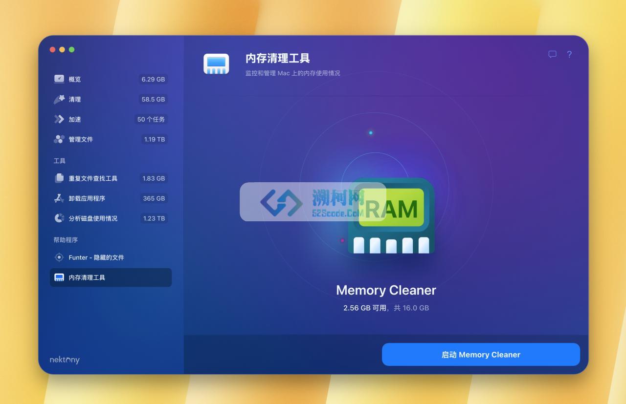Start Memory Cleaner with the blue button
626x404 pixels.
pos(481,355)
